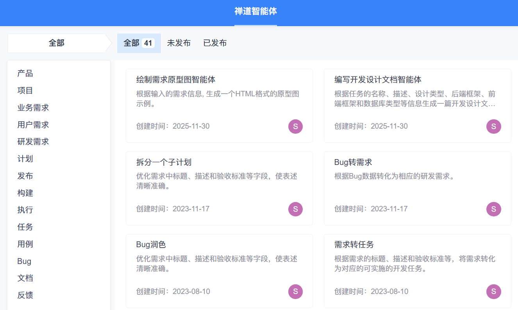Viewport: 518px width, 310px height.
Task: Click 创建时间 on the Bug润色 card
Action: tap(173, 291)
